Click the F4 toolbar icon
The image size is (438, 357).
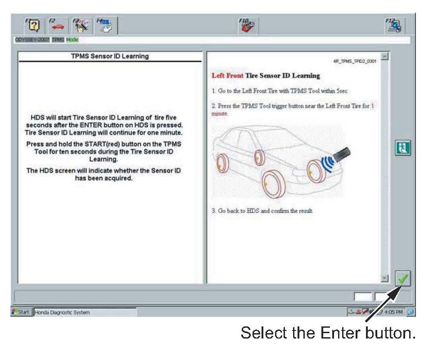107,26
